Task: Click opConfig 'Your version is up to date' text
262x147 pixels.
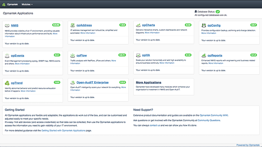Action: [213, 40]
